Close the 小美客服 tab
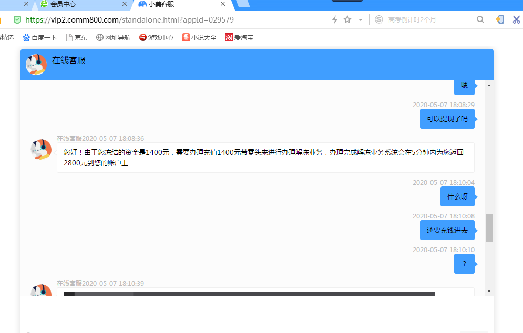This screenshot has height=333, width=523. click(x=223, y=4)
